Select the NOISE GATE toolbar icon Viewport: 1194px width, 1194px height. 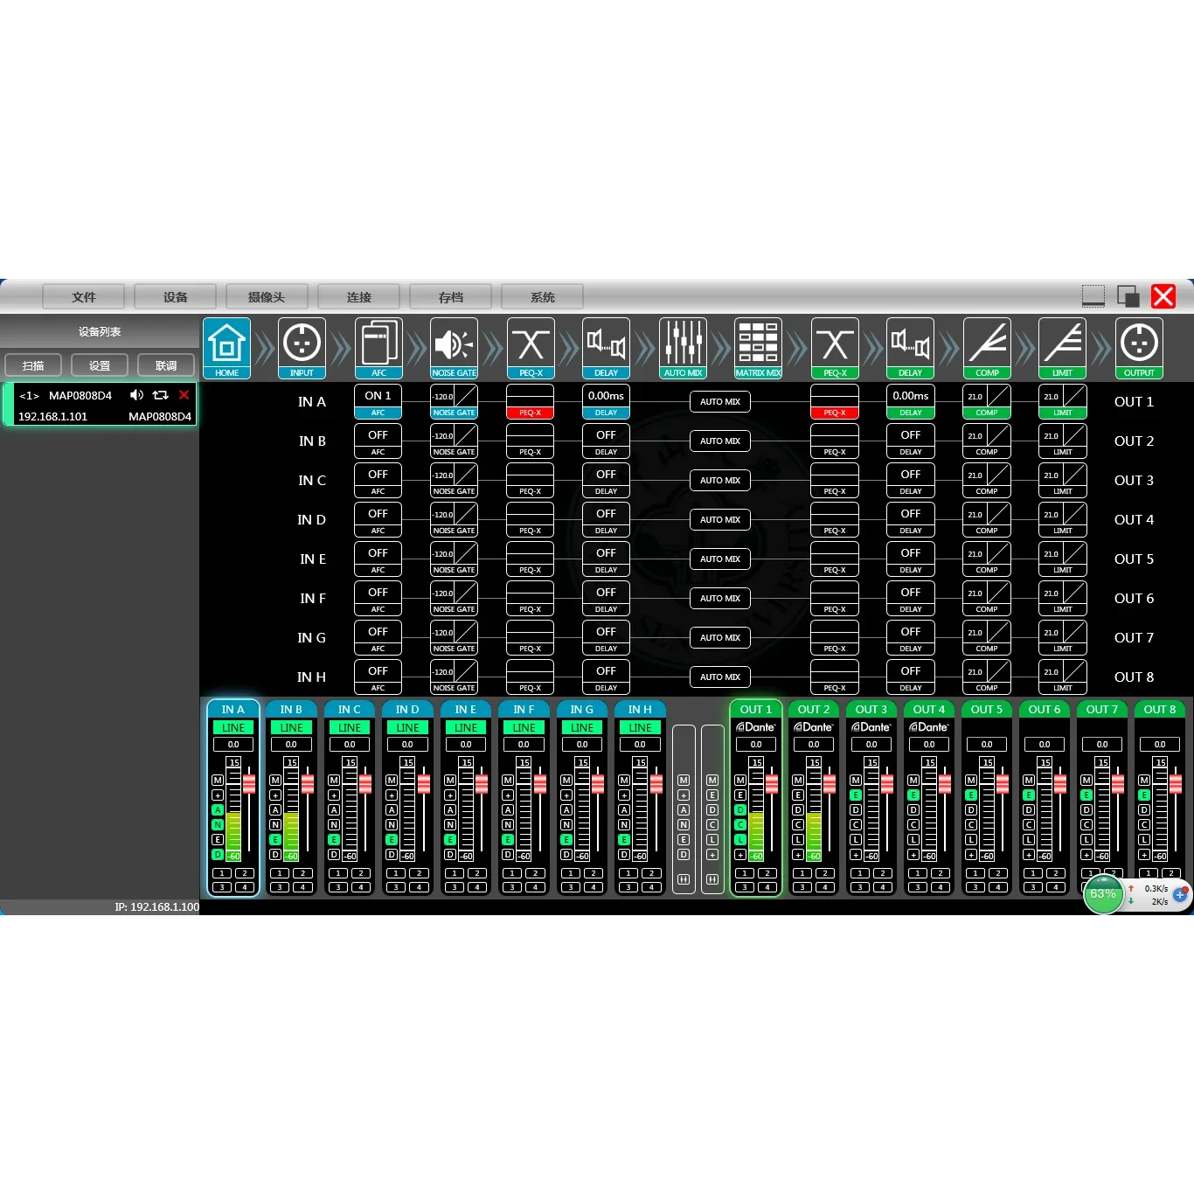tap(454, 347)
